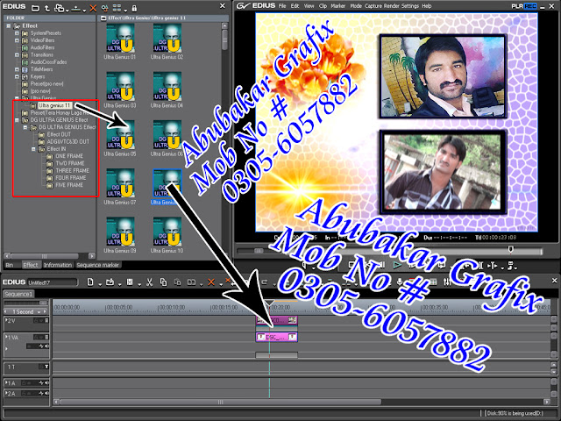This screenshot has height=421, width=561.
Task: Expand the 2 V track header triangle
Action: (6, 320)
